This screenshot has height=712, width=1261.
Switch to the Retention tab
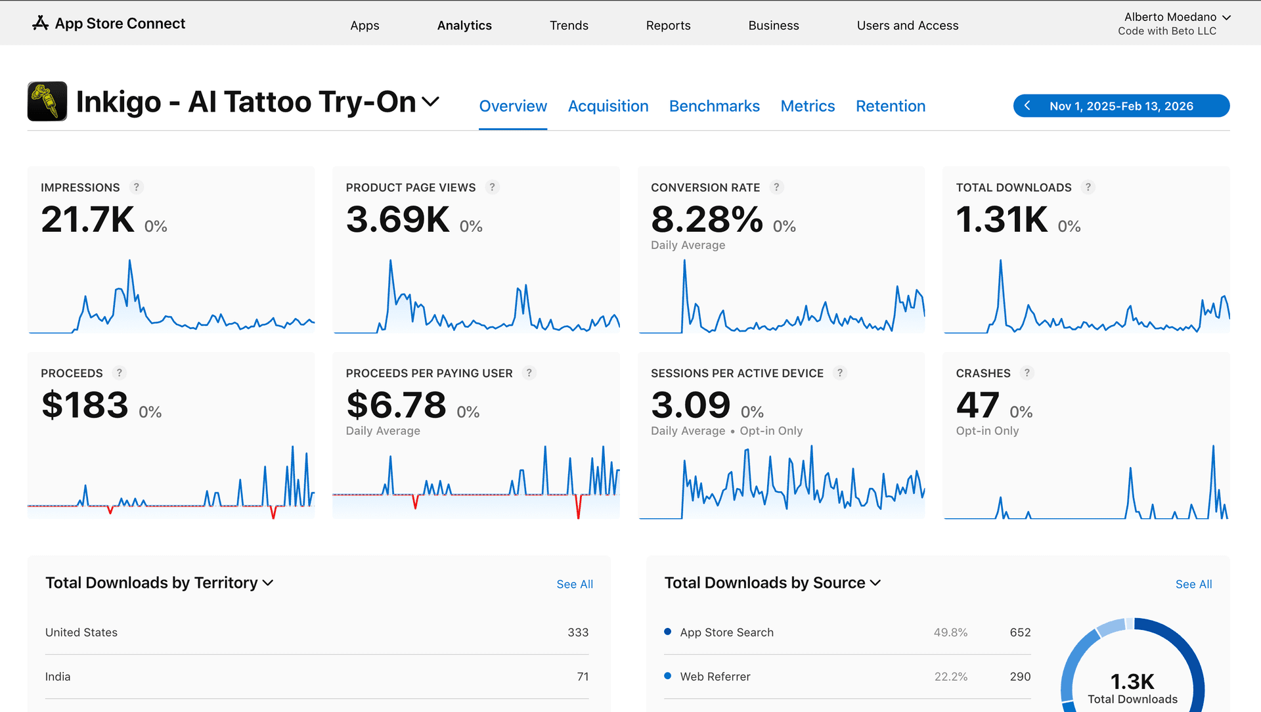[890, 106]
